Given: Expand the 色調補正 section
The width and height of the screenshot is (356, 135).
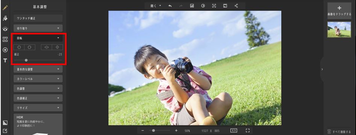Looking at the screenshot, I should [38, 98].
